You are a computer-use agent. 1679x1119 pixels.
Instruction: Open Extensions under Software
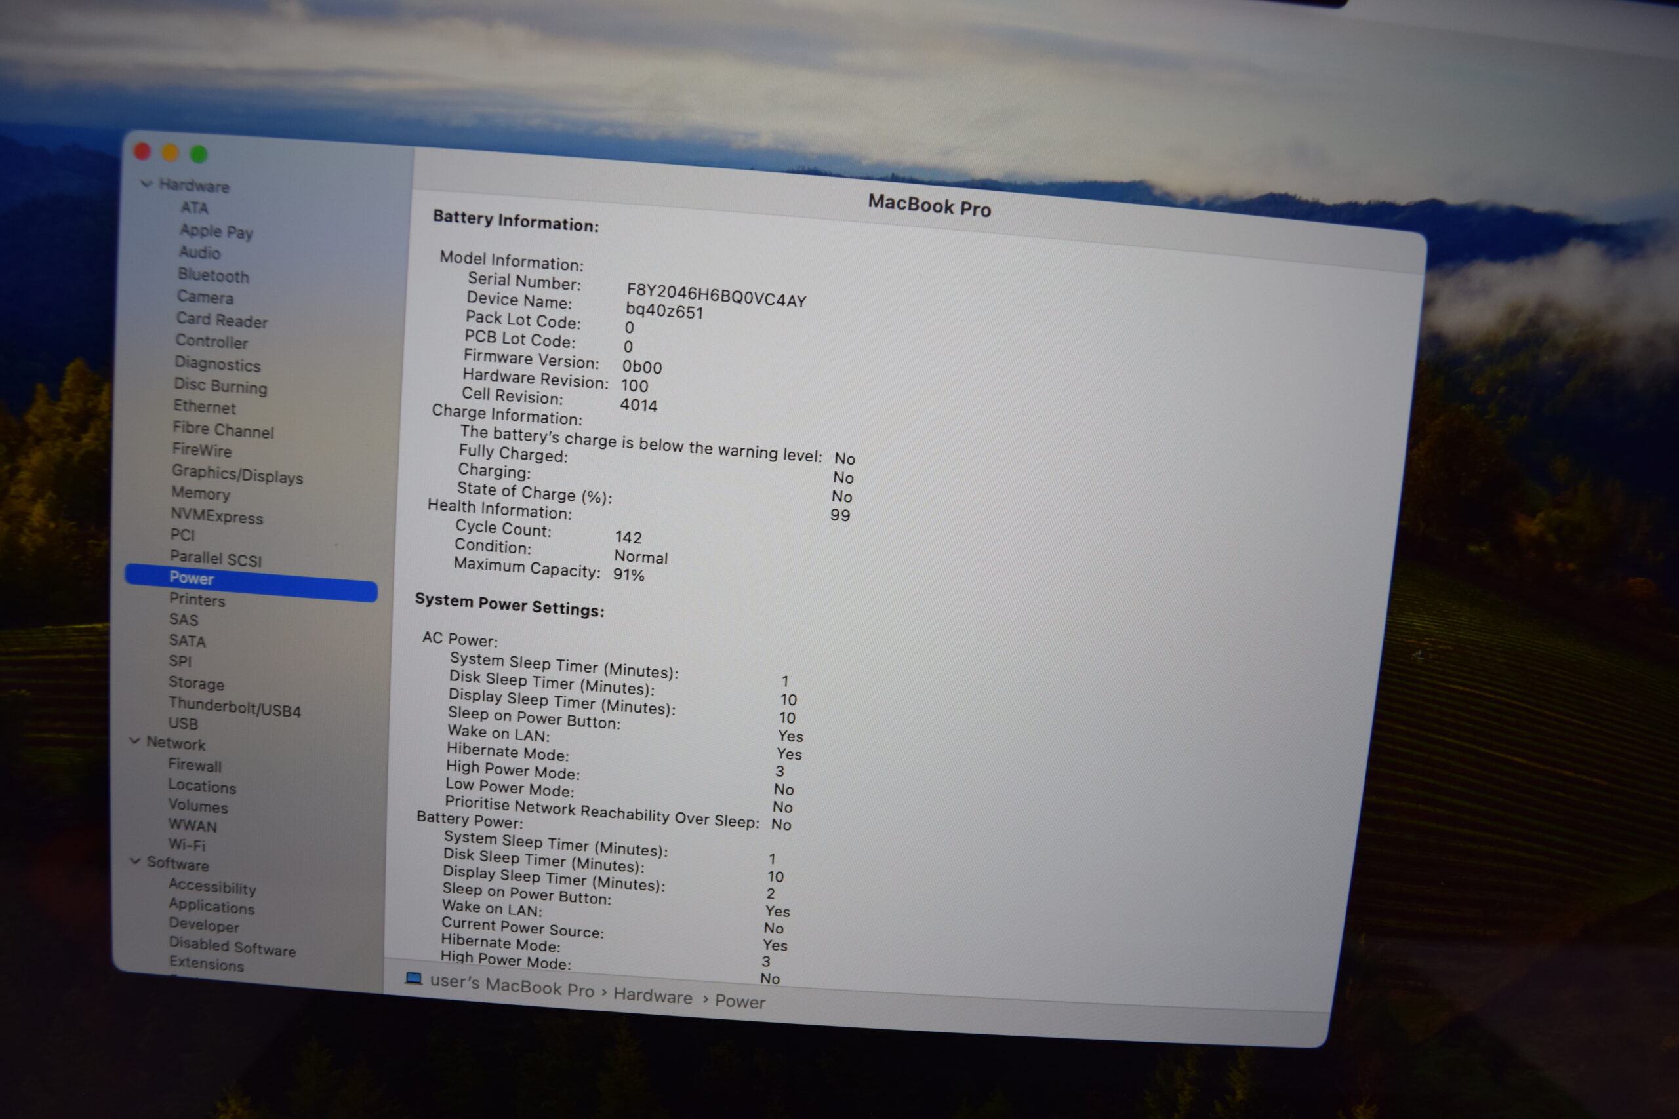207,964
